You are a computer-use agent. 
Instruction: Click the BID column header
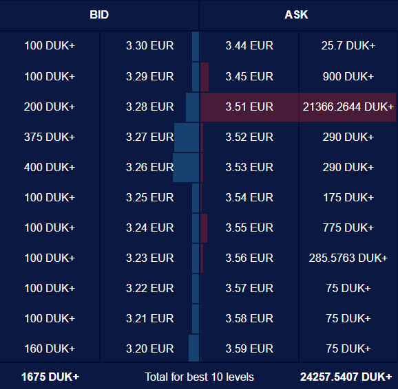click(x=99, y=14)
